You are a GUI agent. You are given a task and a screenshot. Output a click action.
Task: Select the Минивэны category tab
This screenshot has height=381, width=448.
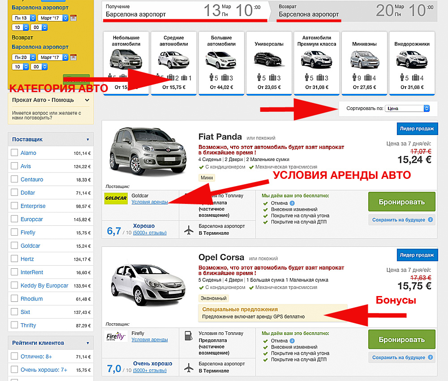pyautogui.click(x=364, y=63)
